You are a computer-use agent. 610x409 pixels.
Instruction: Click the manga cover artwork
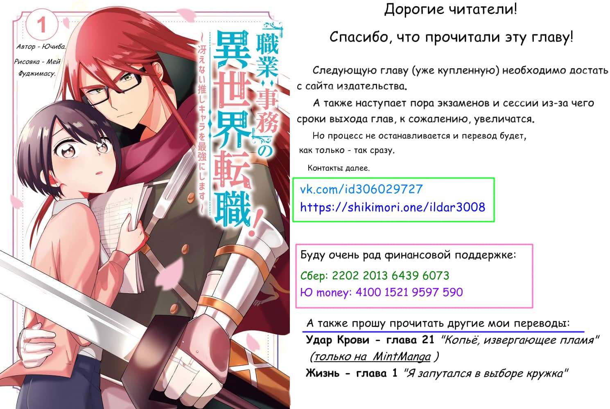pos(145,204)
